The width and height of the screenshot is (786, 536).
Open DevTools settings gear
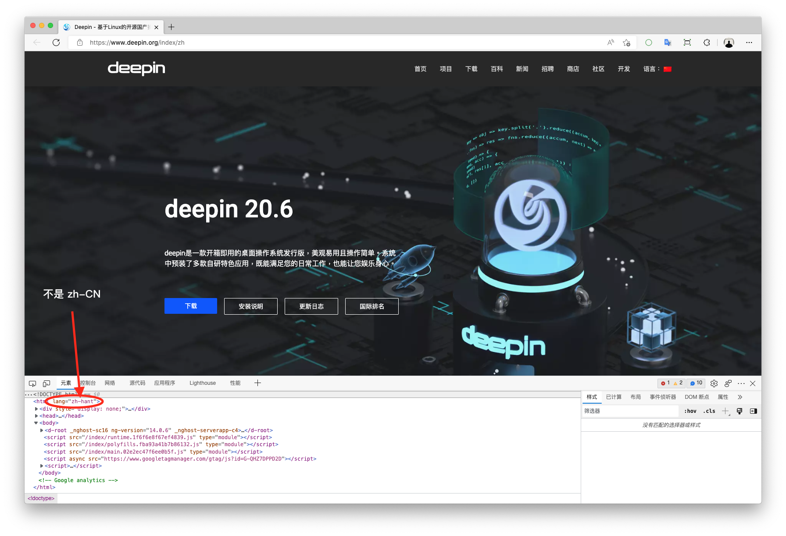tap(714, 383)
